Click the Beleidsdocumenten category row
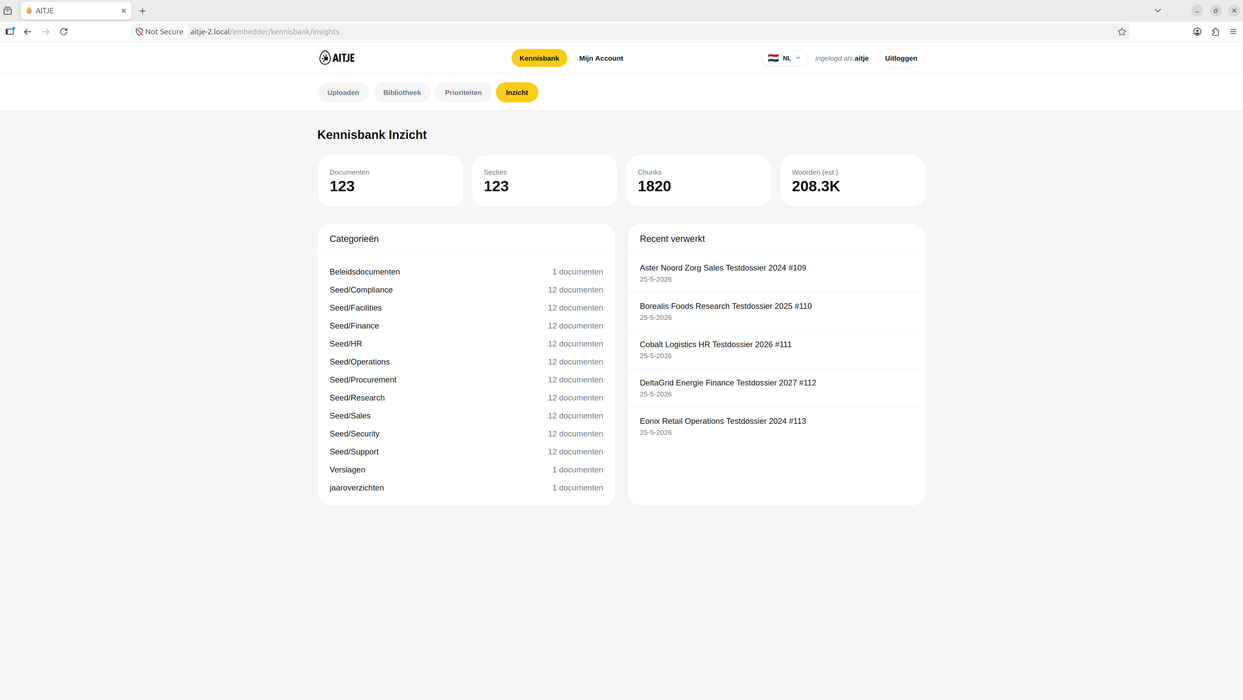The height and width of the screenshot is (700, 1243). (466, 272)
